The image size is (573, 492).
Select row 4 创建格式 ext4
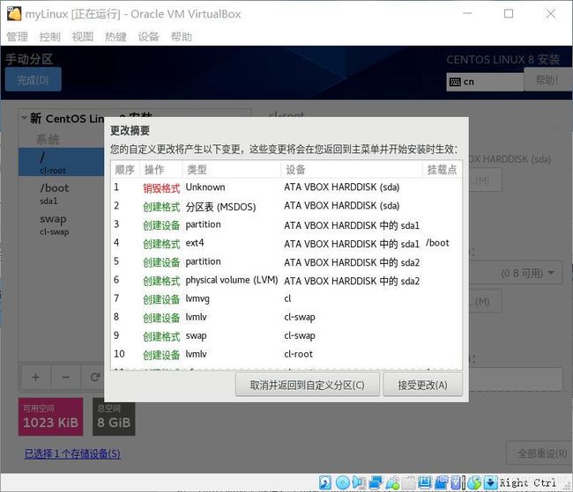pos(286,244)
